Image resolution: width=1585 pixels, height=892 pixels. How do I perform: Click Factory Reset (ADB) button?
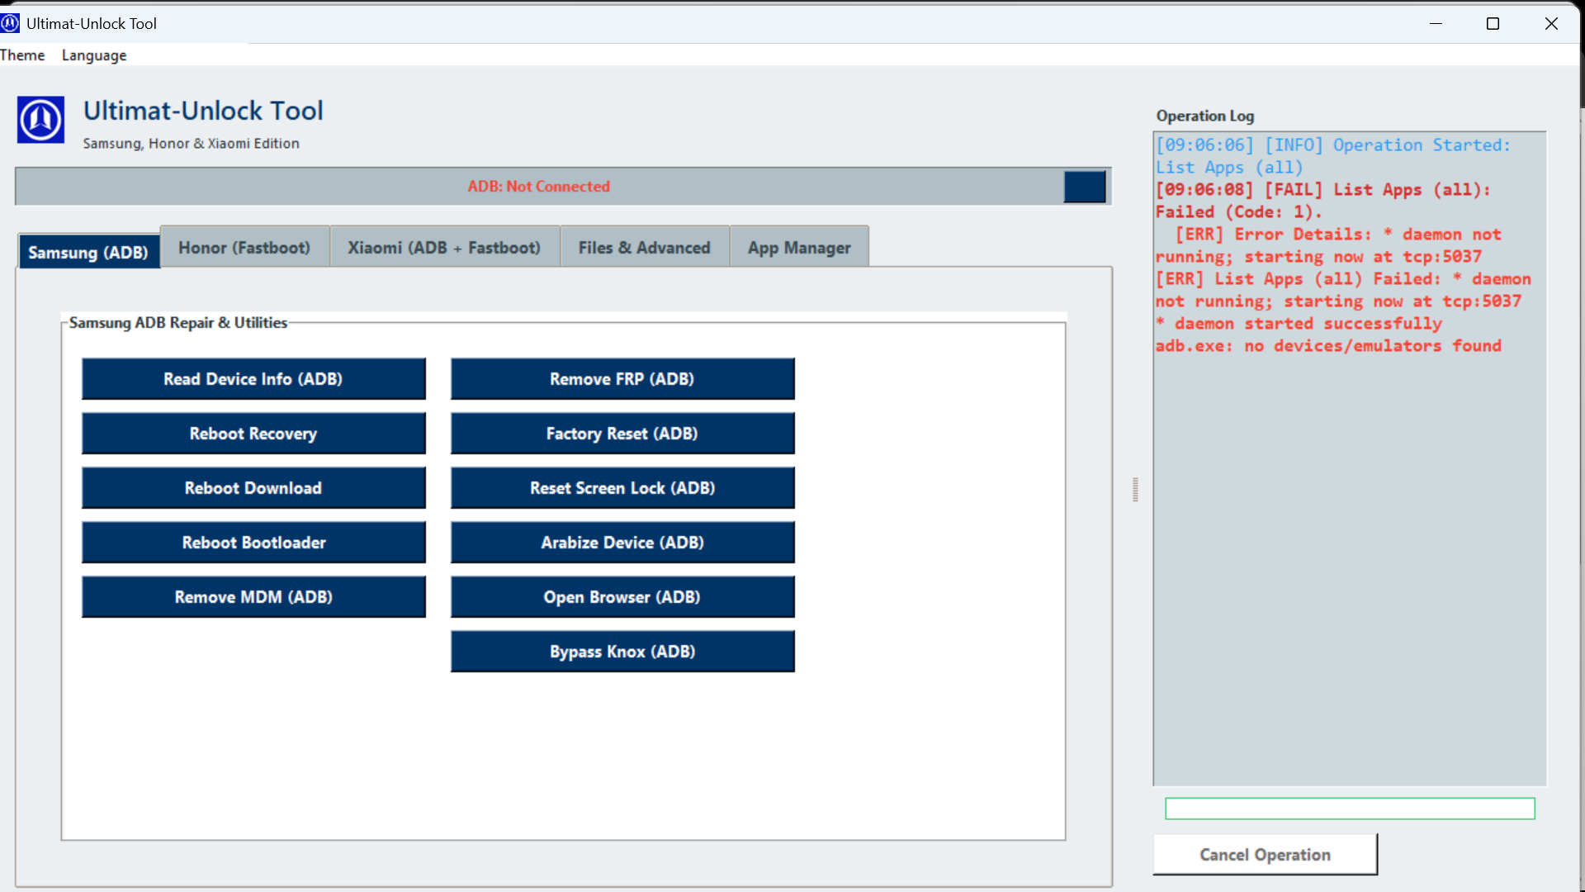622,434
